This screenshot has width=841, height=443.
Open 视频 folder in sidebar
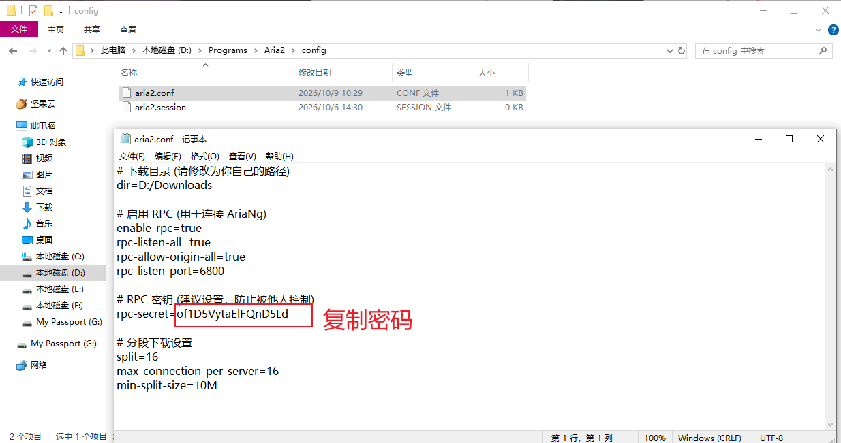44,159
